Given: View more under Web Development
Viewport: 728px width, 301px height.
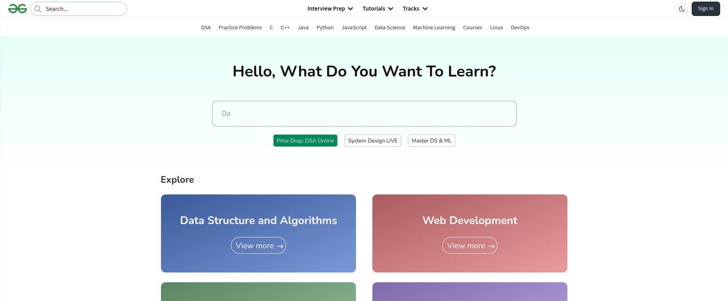Looking at the screenshot, I should pyautogui.click(x=470, y=246).
